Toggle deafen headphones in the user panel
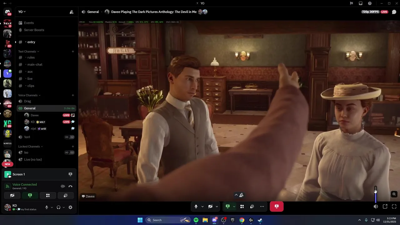This screenshot has height=225, width=400. pos(58,207)
